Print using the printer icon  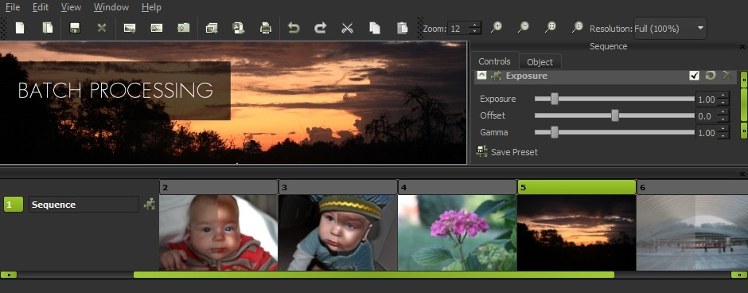pos(266,28)
